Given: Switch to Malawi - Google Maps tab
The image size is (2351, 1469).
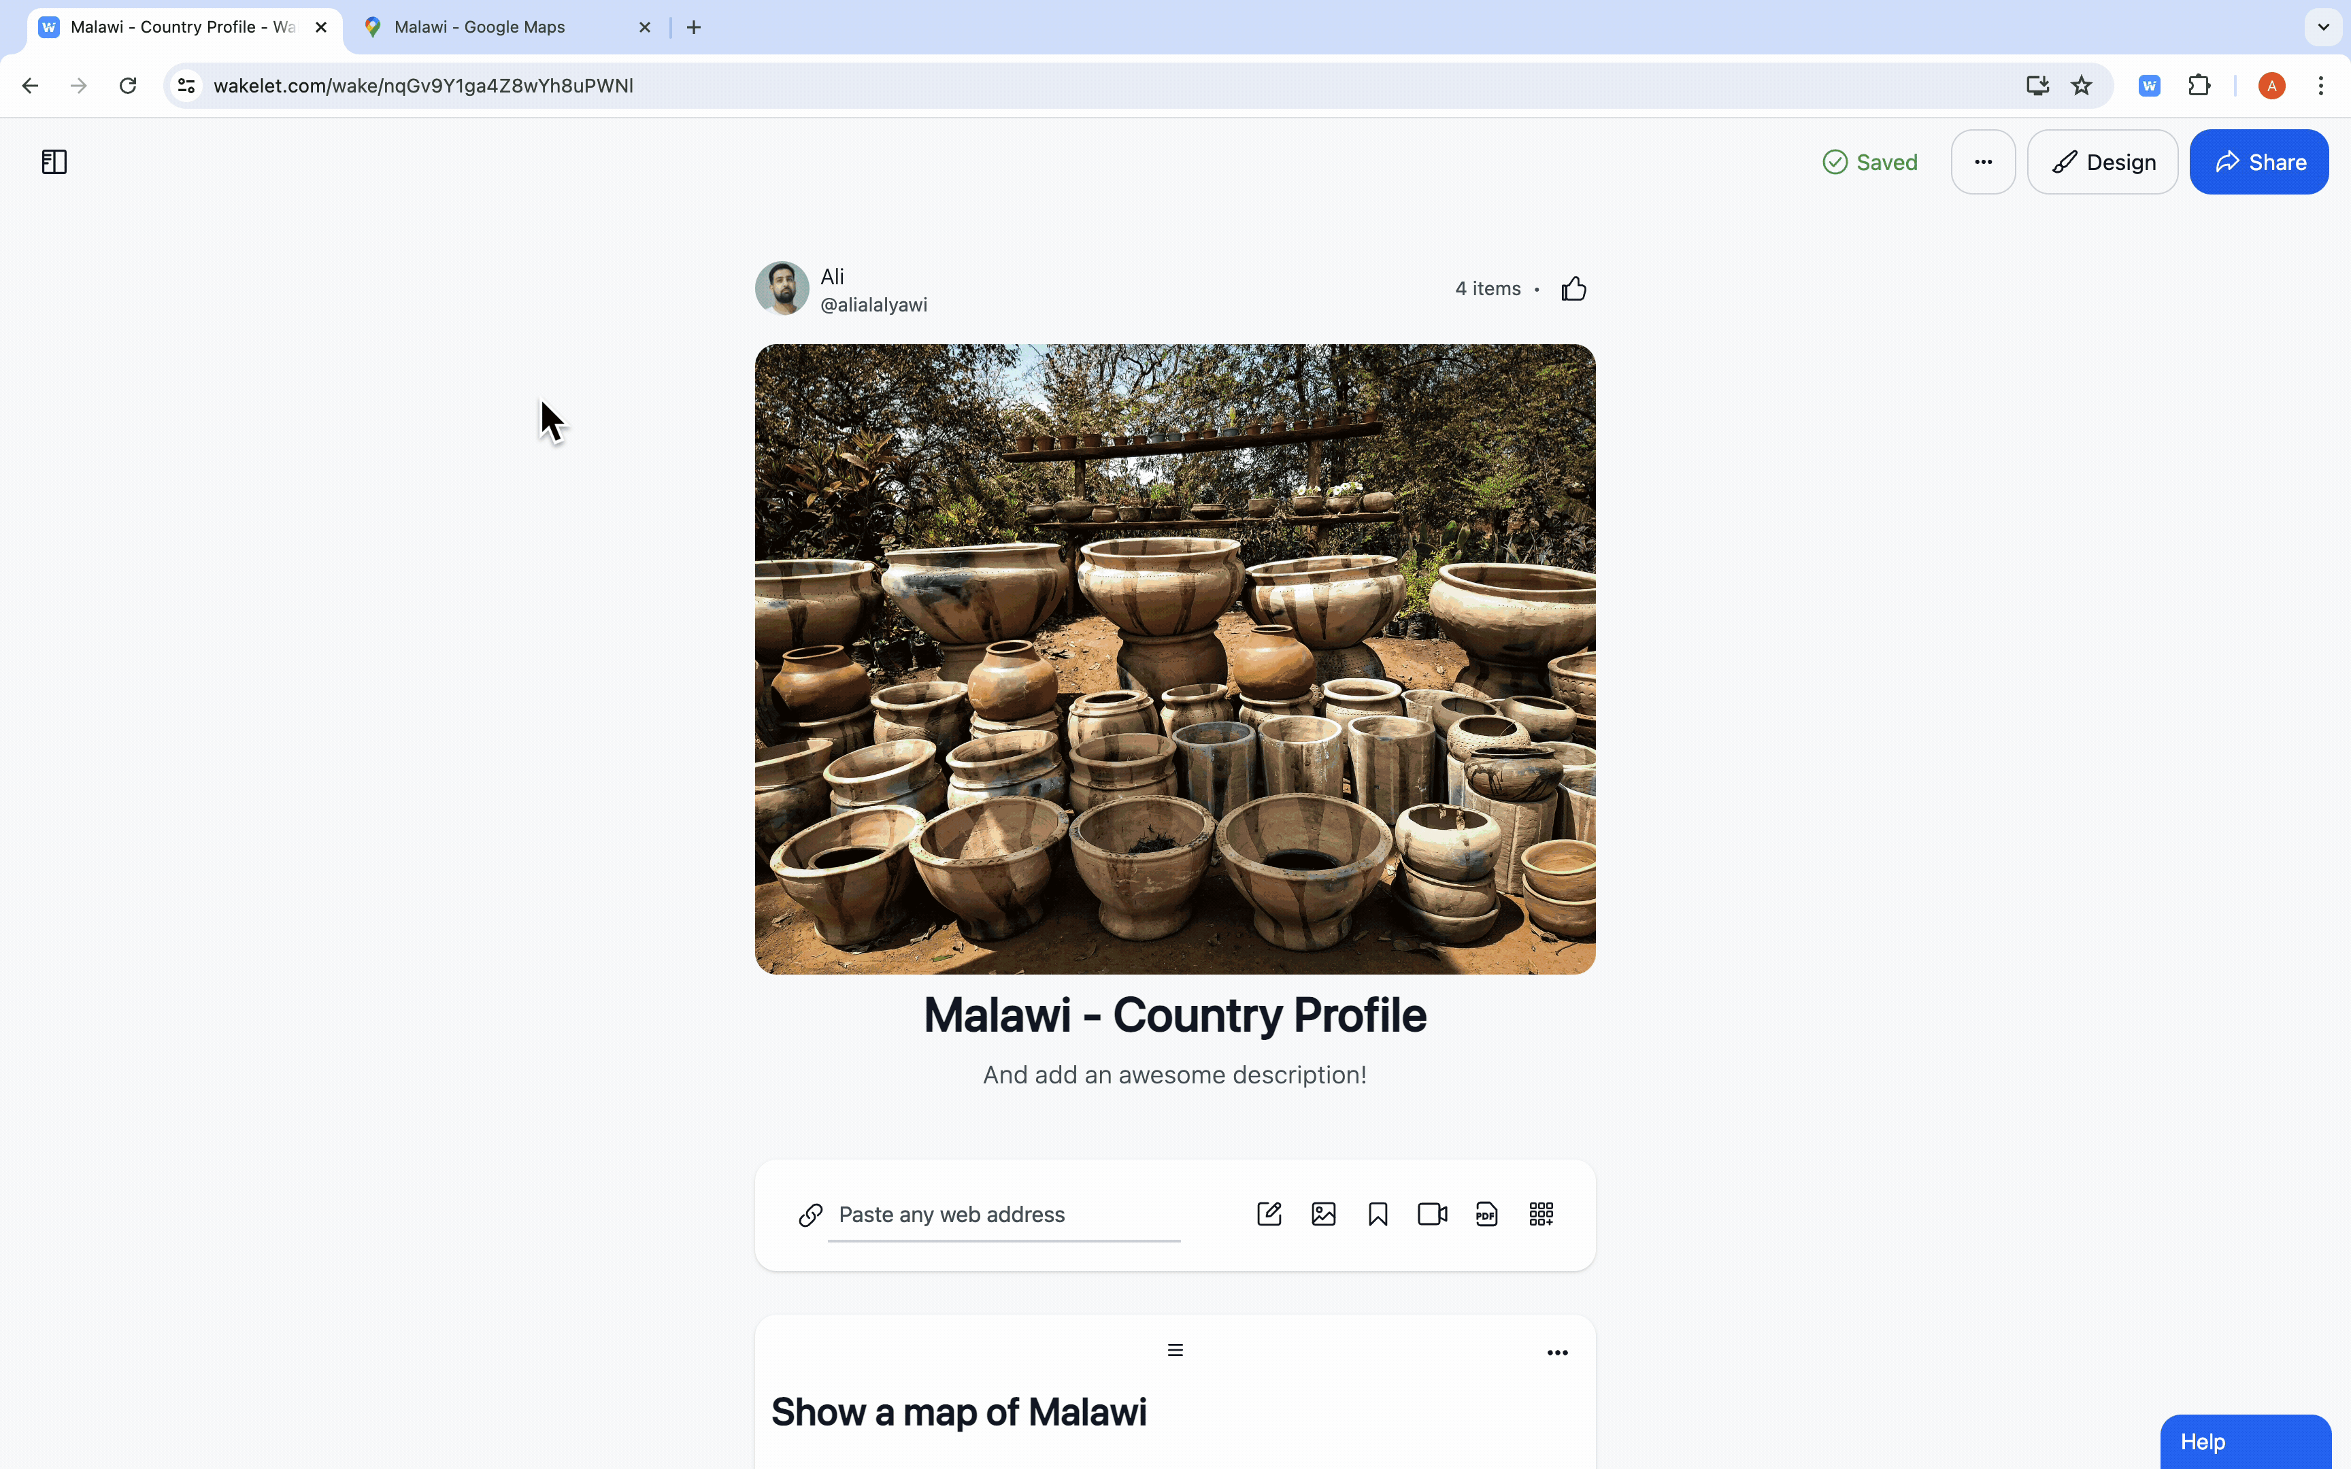Looking at the screenshot, I should click(x=480, y=27).
